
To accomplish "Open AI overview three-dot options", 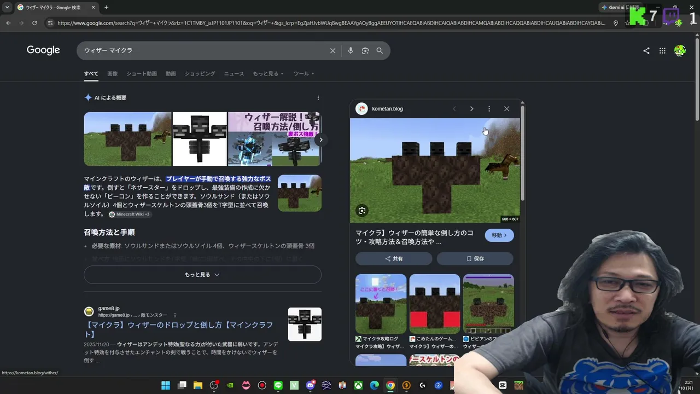I will (318, 98).
